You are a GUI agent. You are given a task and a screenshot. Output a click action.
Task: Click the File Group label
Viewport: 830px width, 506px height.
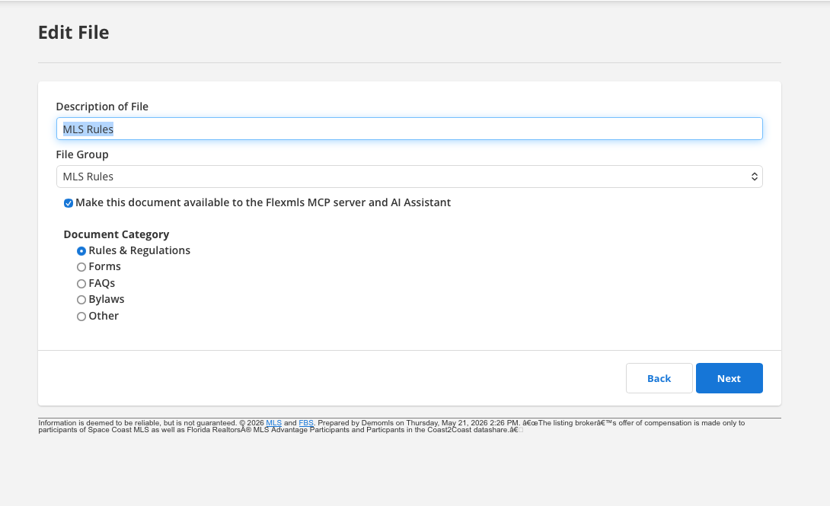(82, 154)
